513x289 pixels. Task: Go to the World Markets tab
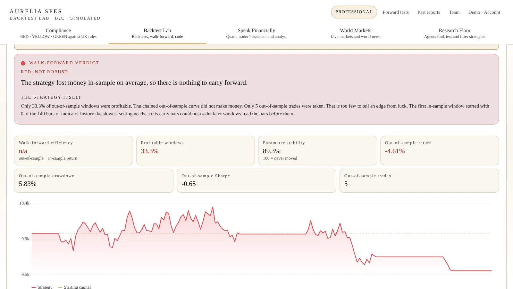click(x=356, y=33)
